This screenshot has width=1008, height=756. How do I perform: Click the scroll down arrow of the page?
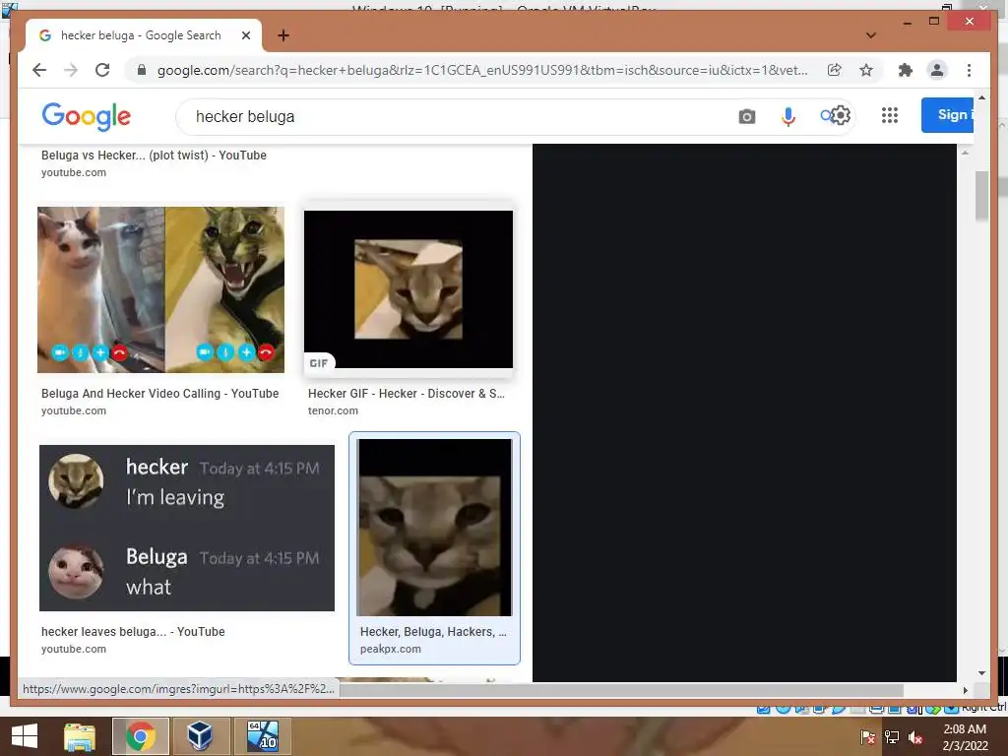981,673
